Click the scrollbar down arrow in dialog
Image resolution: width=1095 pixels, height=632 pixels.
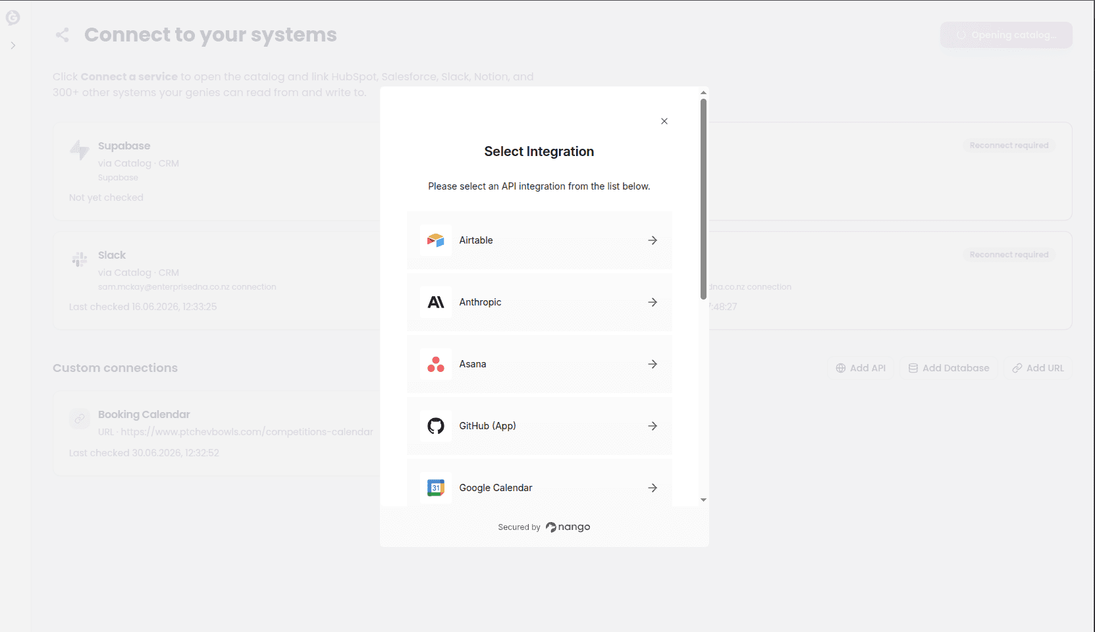(703, 500)
